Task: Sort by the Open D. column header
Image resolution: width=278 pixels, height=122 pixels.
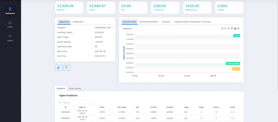Action: point(82,107)
